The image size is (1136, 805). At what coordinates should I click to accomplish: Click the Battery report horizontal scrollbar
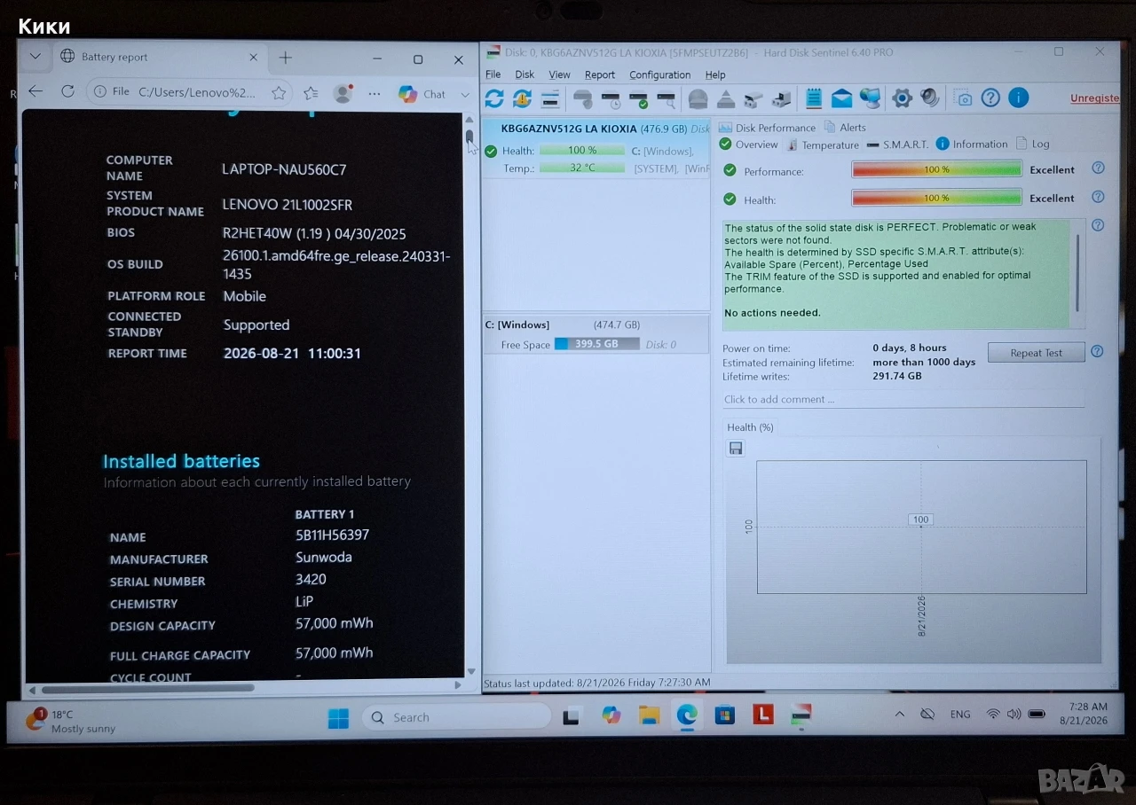tap(147, 688)
